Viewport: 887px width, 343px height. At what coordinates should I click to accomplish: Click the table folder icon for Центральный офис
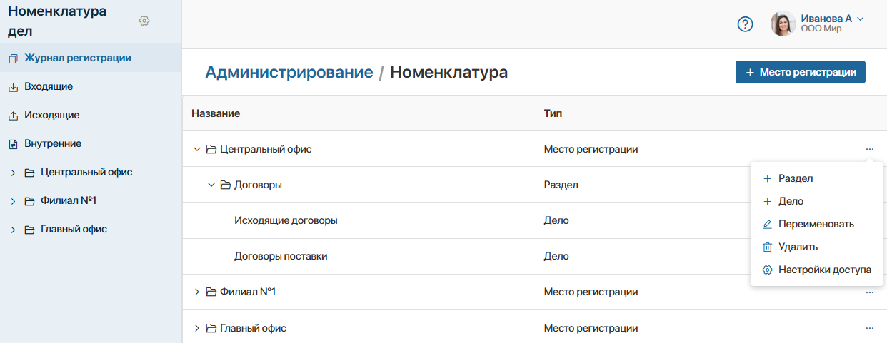coord(211,149)
